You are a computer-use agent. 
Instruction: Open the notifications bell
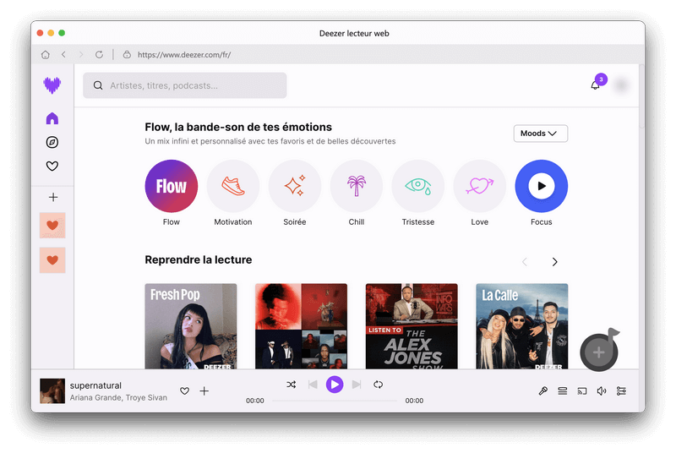tap(595, 85)
